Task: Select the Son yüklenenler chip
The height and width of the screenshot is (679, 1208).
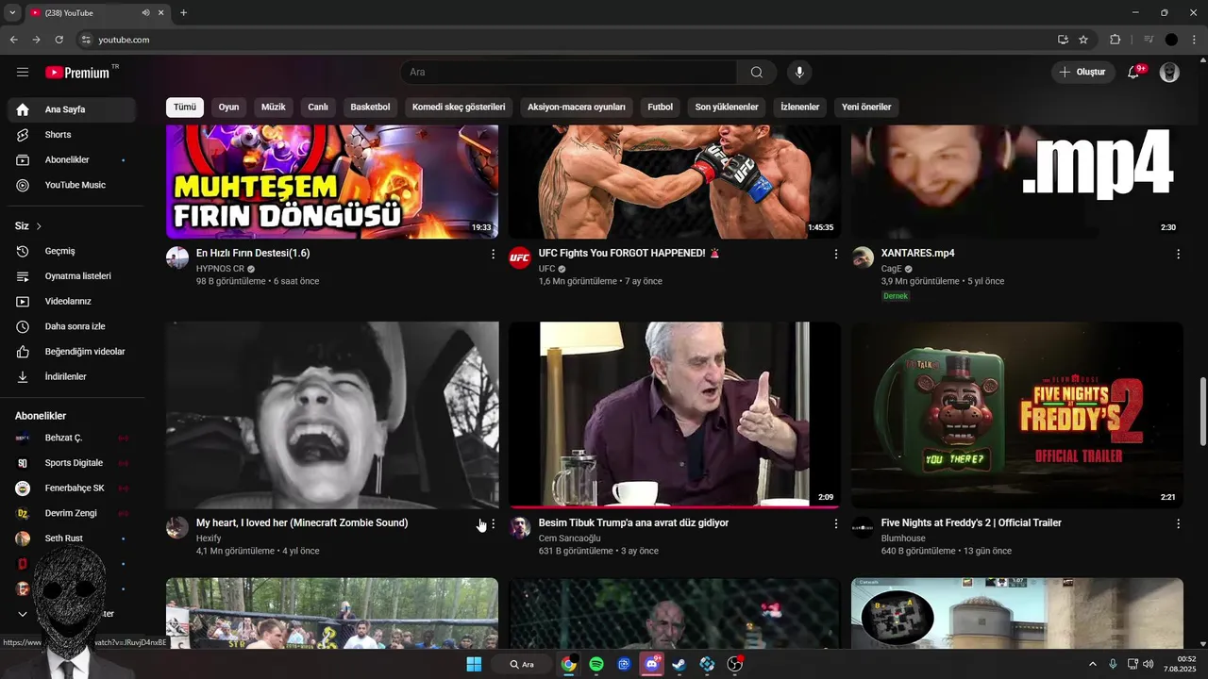Action: (x=727, y=107)
